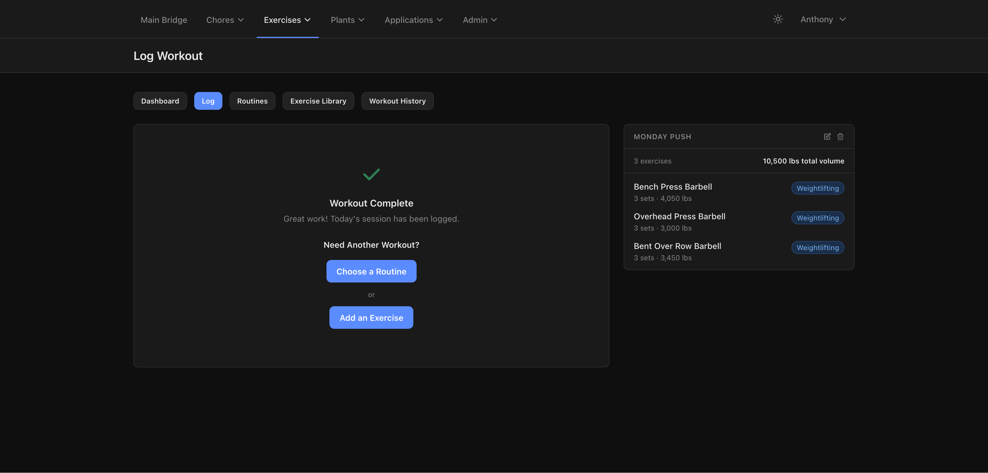Switch to the Dashboard tab

(160, 101)
